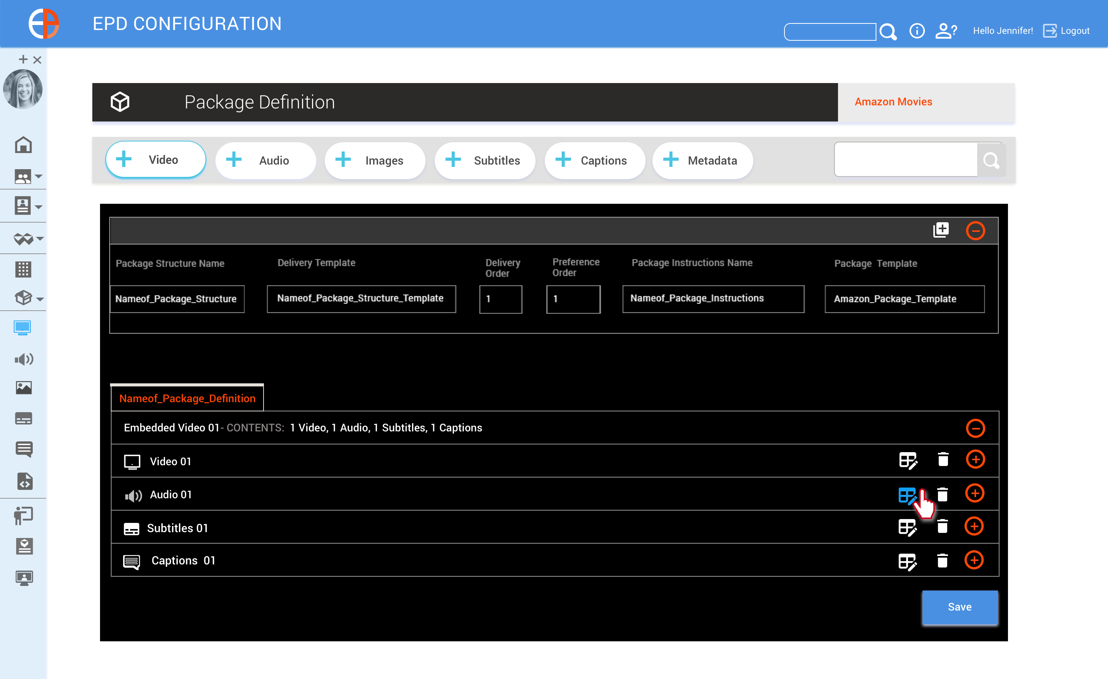Open the user help icon

coord(946,31)
